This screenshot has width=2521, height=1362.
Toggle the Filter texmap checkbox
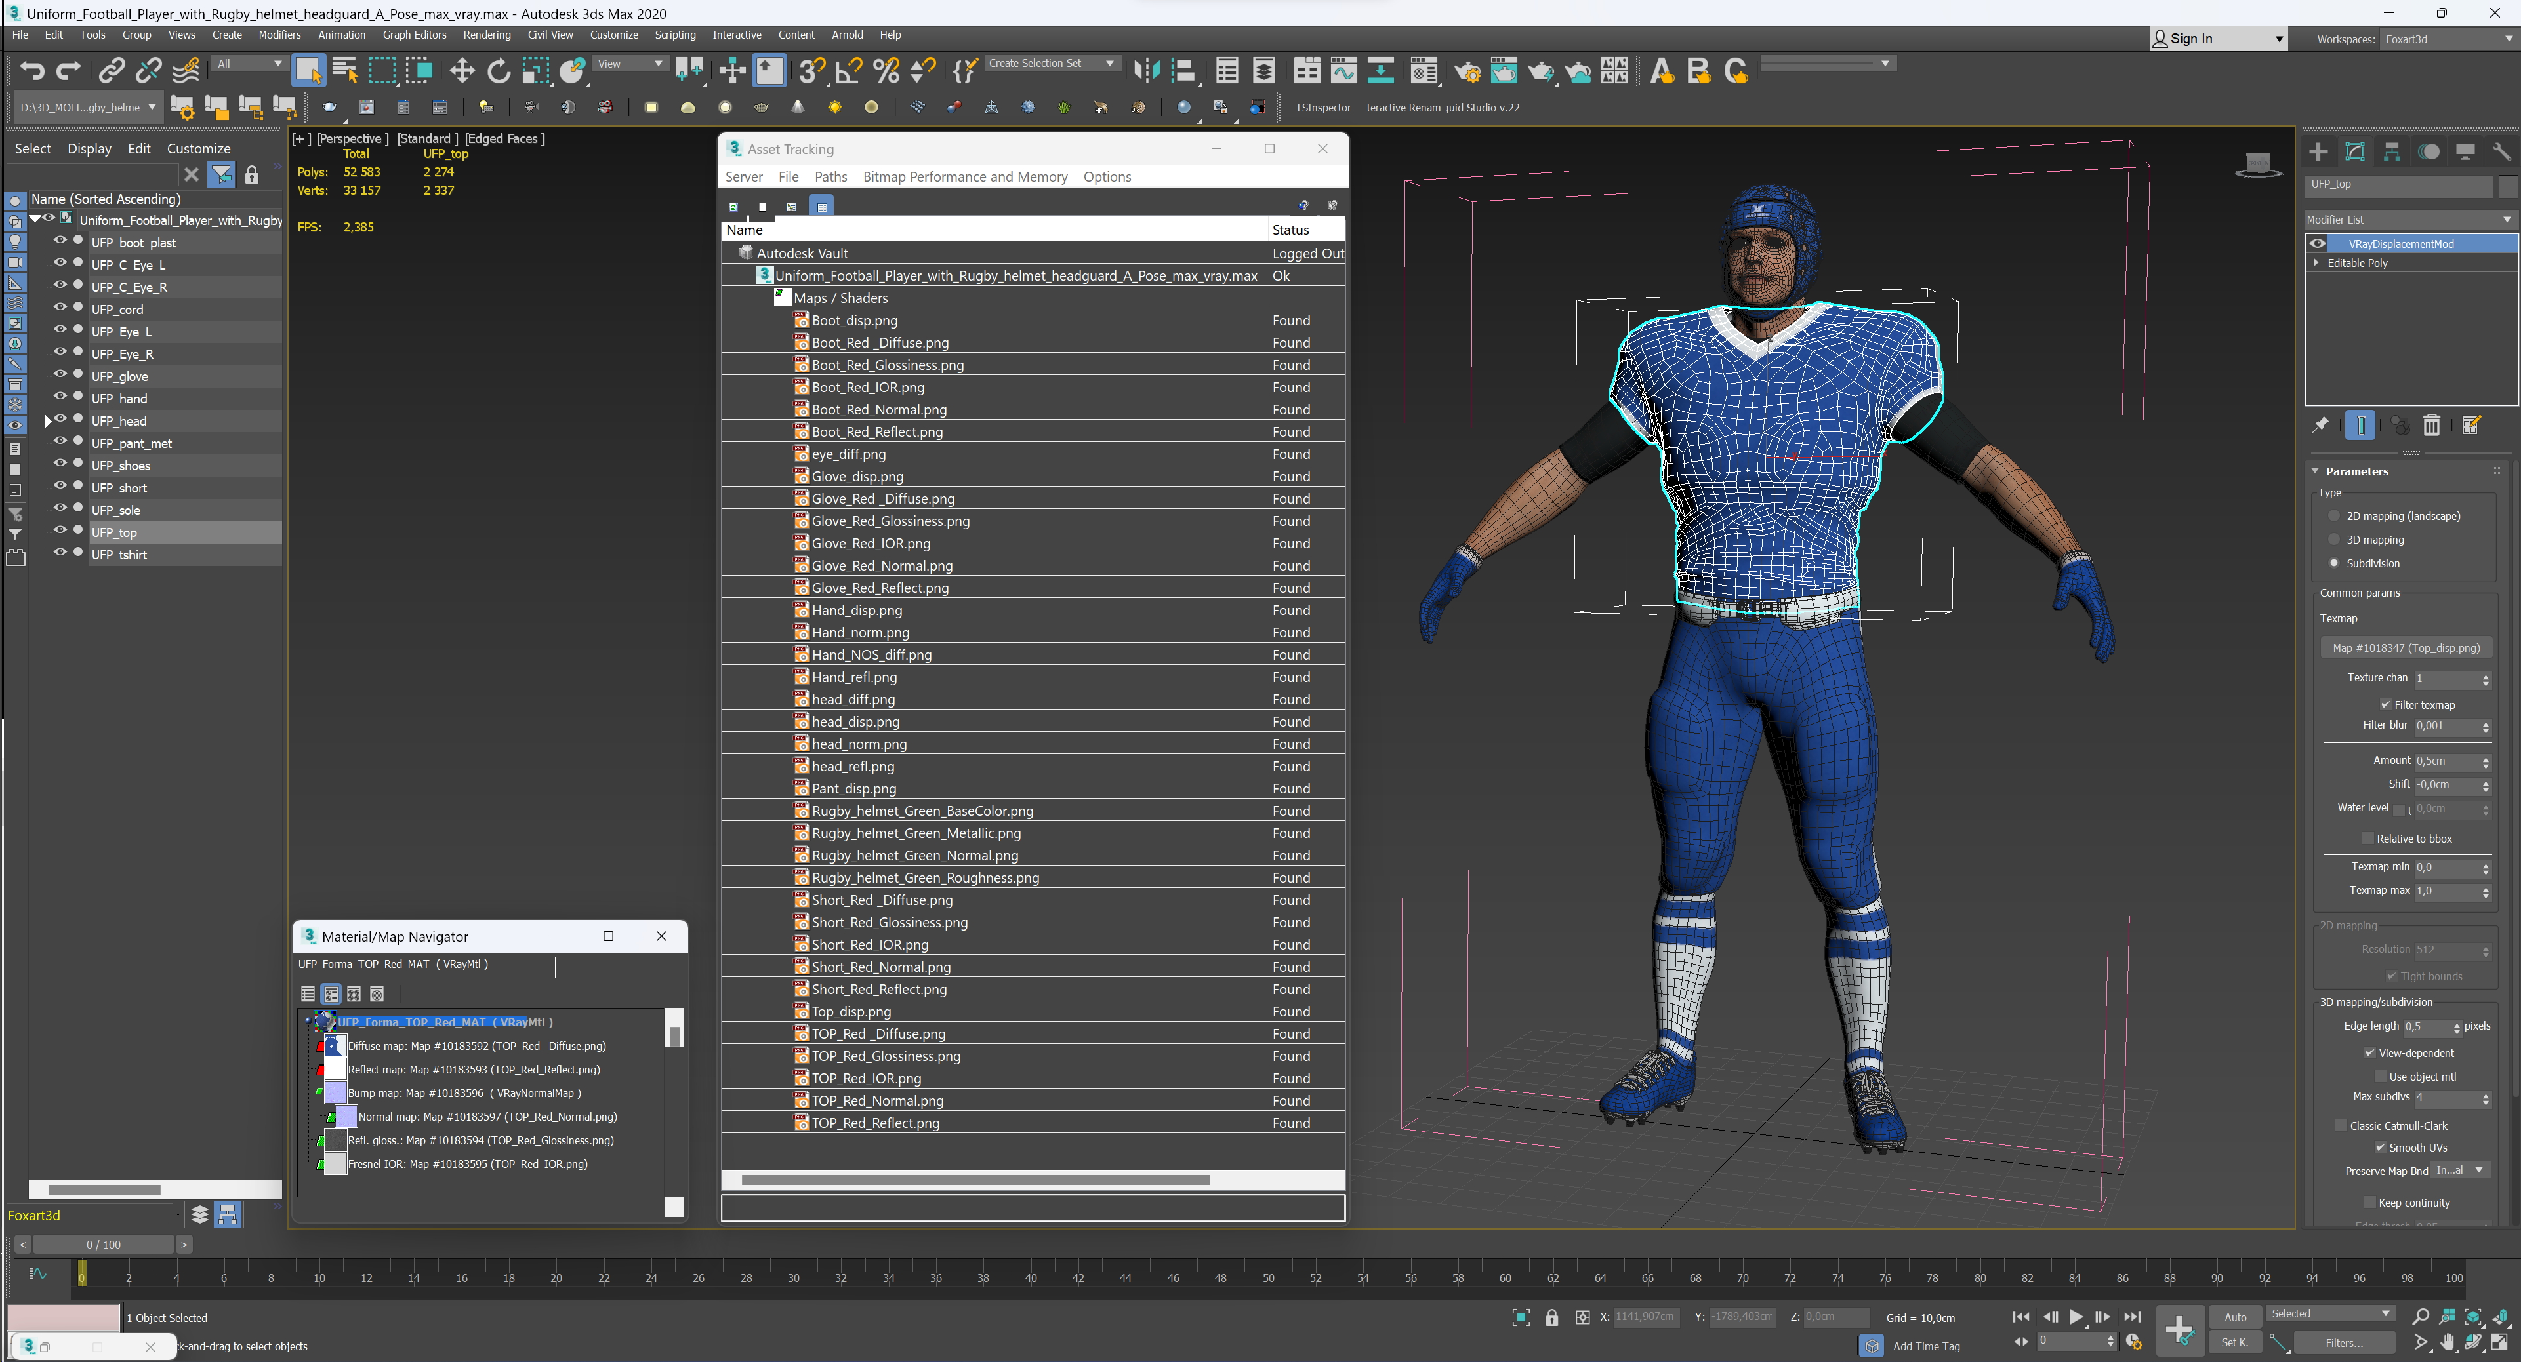[2385, 704]
